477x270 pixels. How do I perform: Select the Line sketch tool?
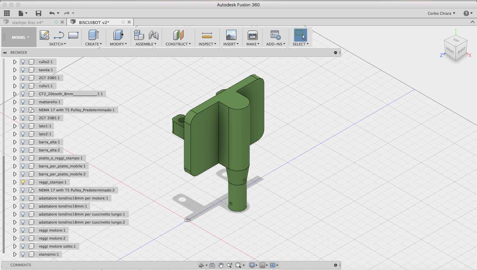click(x=59, y=35)
